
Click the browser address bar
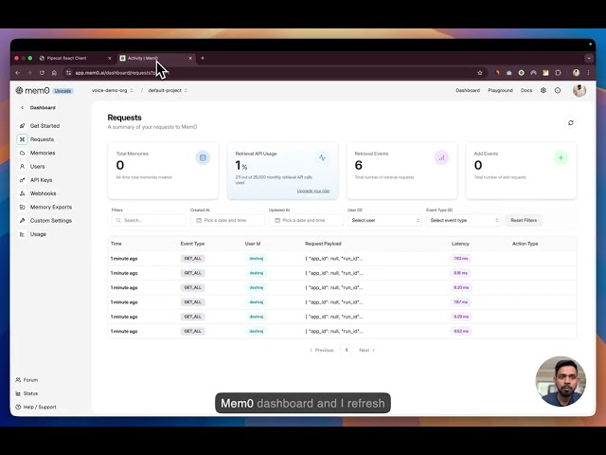(271, 73)
